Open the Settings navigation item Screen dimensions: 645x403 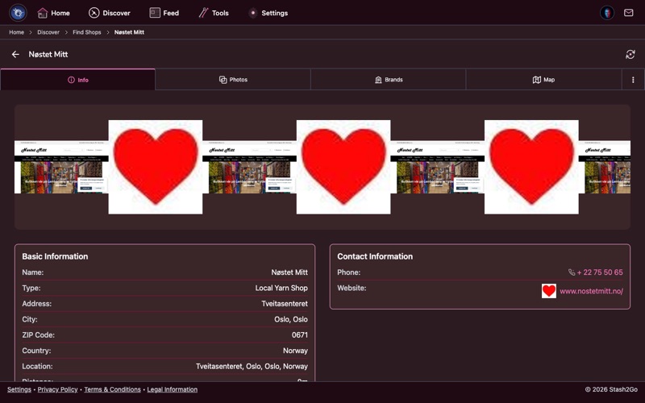click(x=268, y=13)
